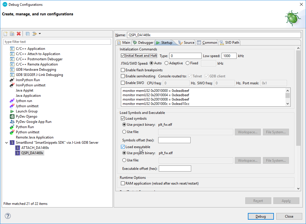The image size is (306, 224).
Task: Enable flash breakpoints checkbox
Action: point(123,70)
